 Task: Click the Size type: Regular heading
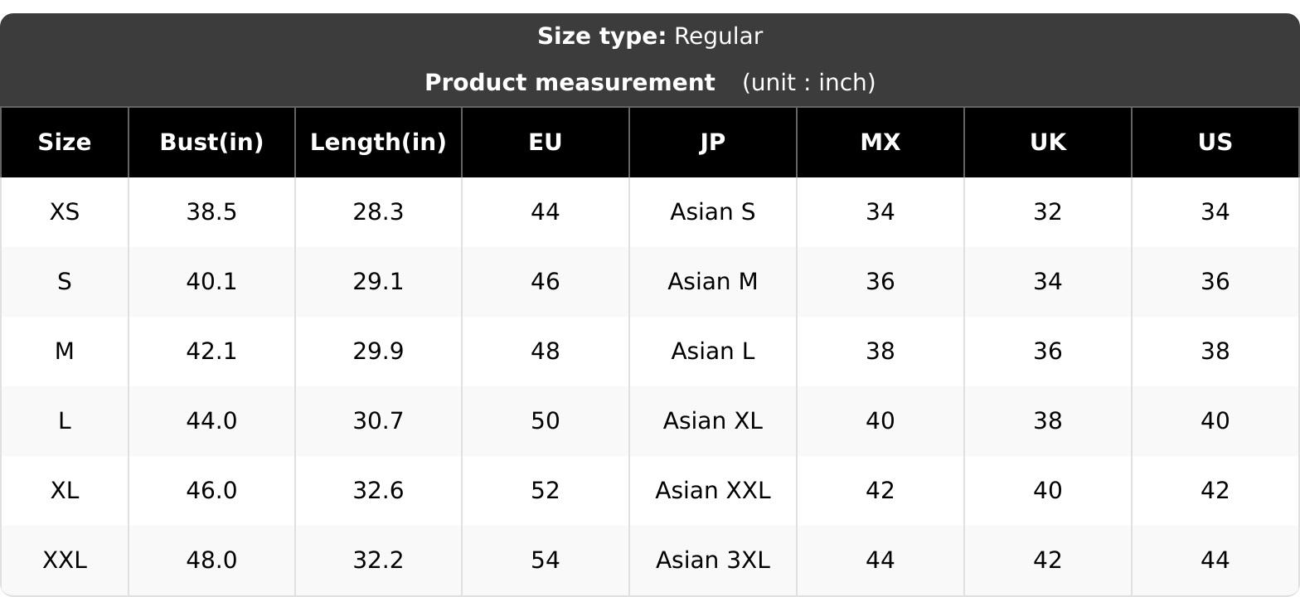pyautogui.click(x=650, y=36)
